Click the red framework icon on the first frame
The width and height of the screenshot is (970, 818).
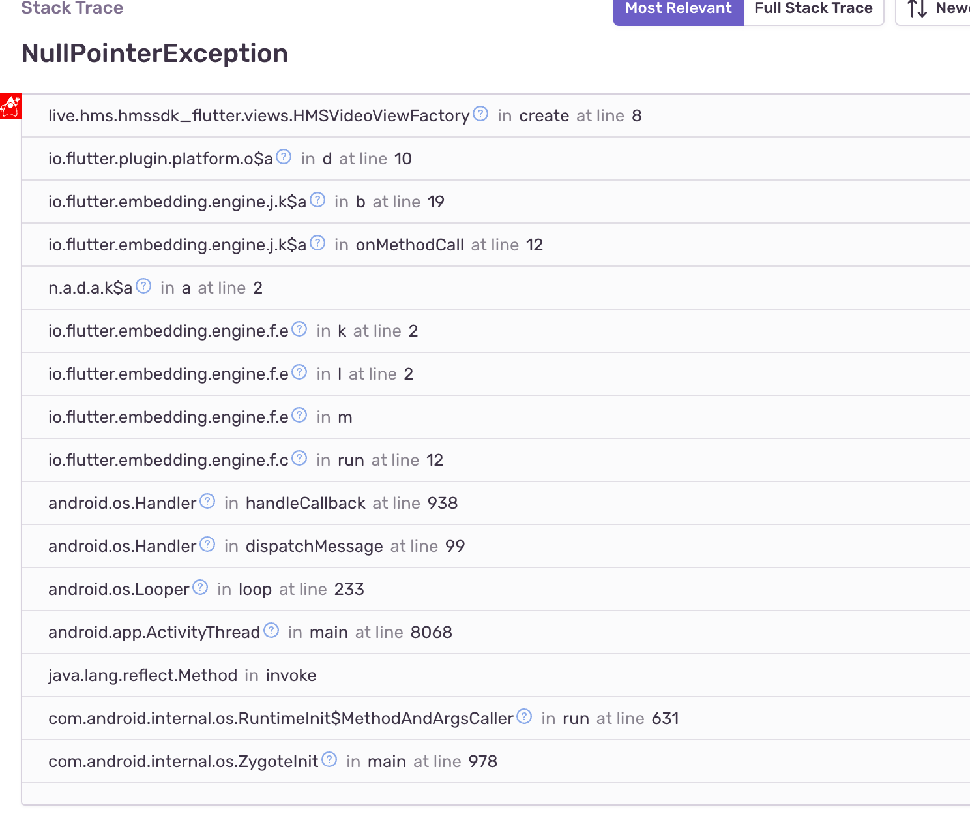click(x=10, y=106)
